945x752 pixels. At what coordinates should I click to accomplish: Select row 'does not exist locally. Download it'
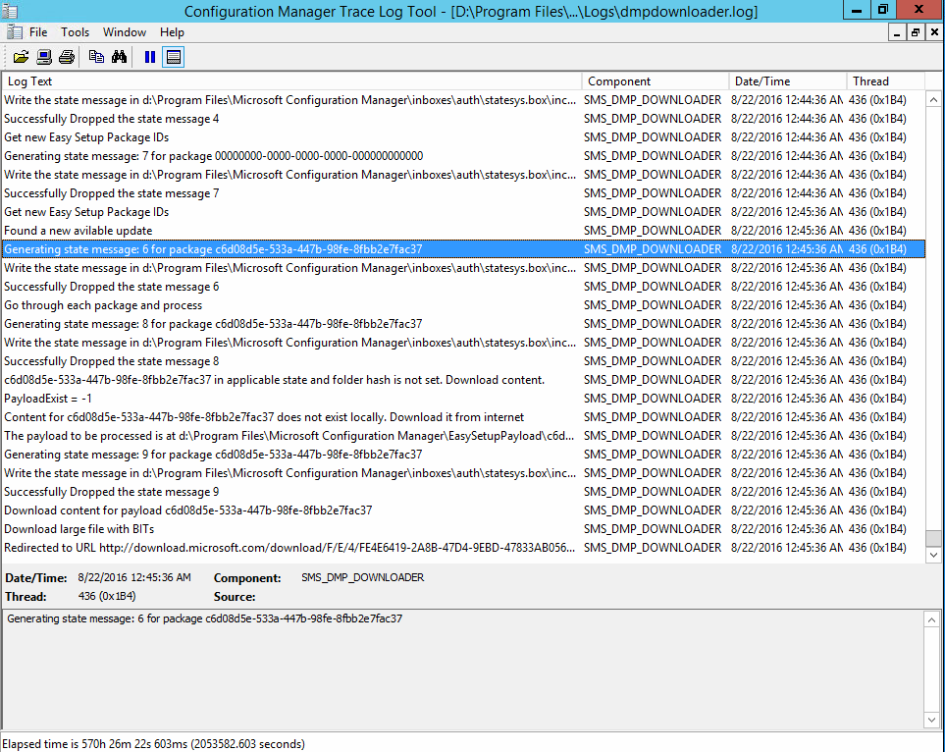[x=463, y=417]
